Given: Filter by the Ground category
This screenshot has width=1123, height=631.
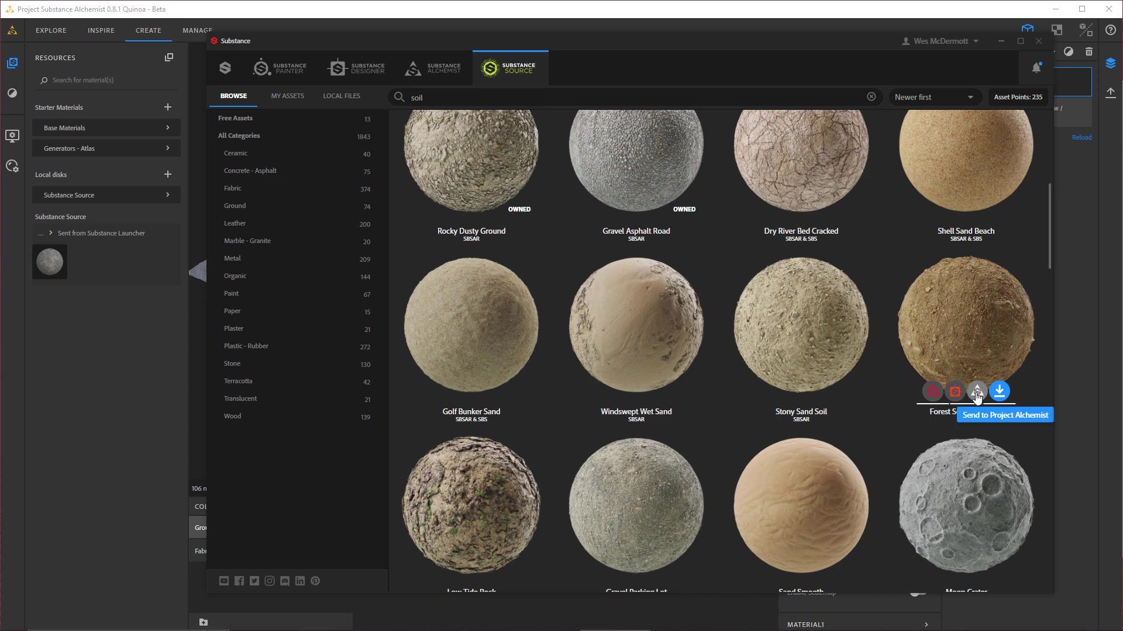Looking at the screenshot, I should point(235,206).
